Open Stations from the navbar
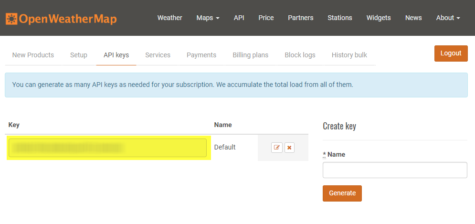 [339, 18]
